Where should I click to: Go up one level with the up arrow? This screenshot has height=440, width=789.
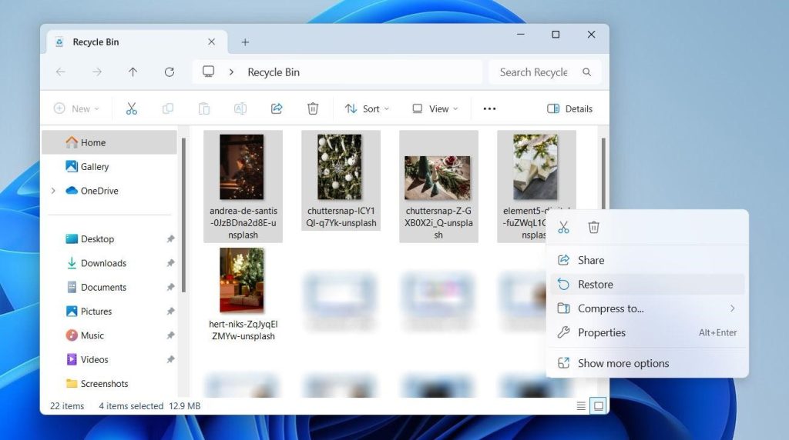133,72
